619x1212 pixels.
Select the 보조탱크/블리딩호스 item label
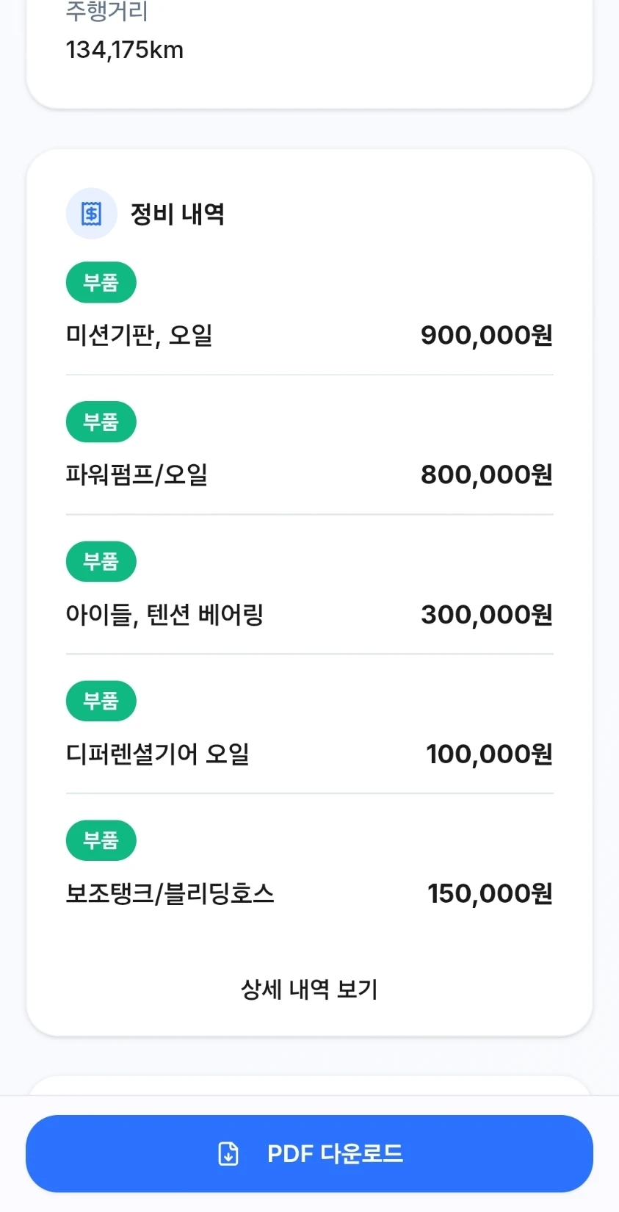click(170, 893)
